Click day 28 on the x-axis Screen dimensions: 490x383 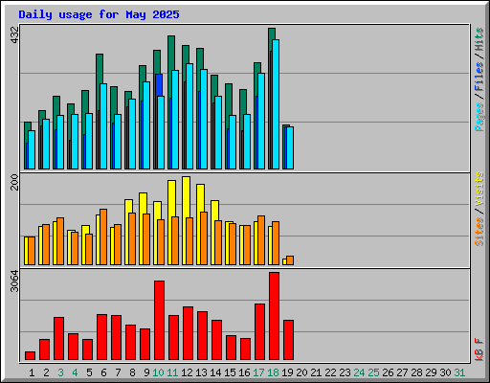click(416, 372)
